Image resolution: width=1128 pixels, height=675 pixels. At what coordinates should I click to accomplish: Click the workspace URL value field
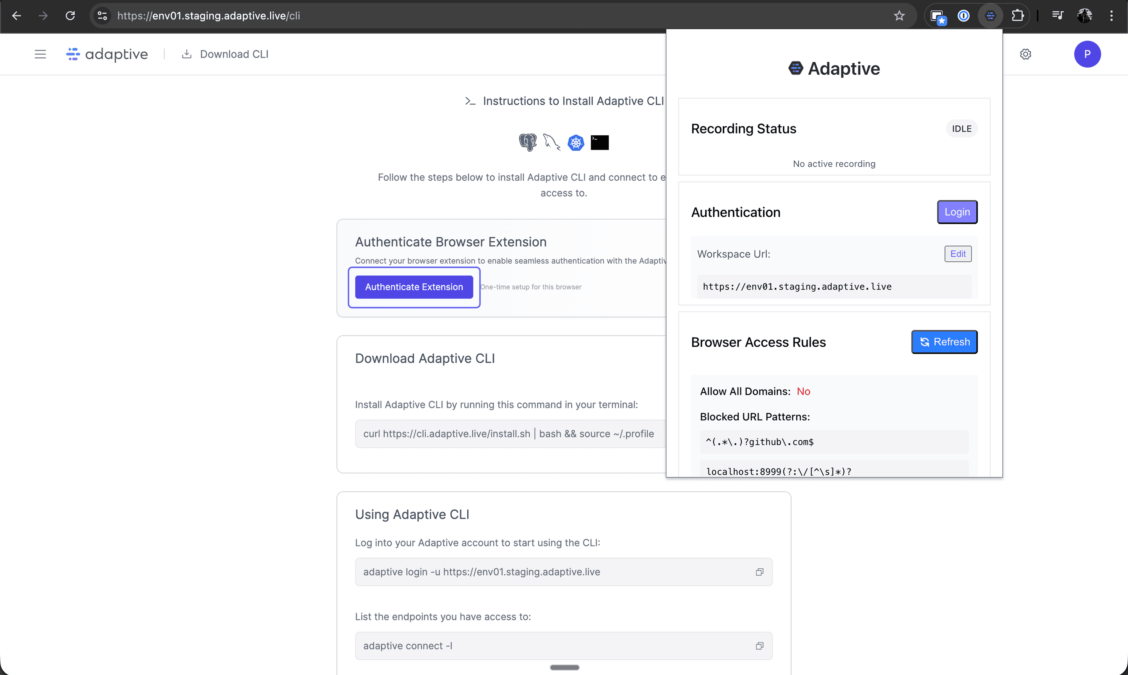click(834, 287)
